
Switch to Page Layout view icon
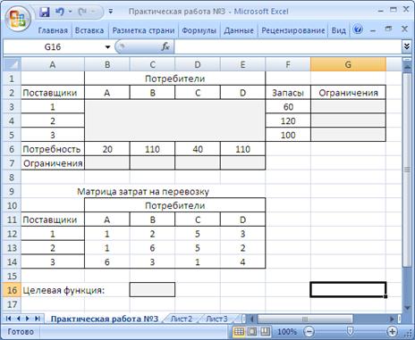point(252,331)
